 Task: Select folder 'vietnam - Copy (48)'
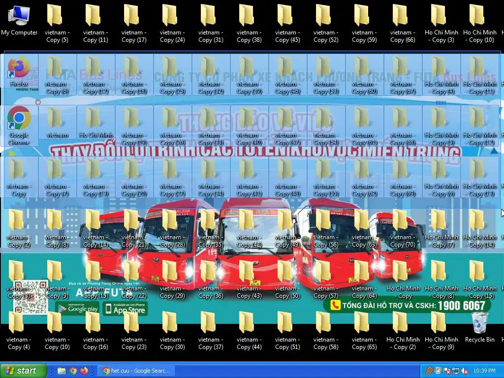pos(287,177)
